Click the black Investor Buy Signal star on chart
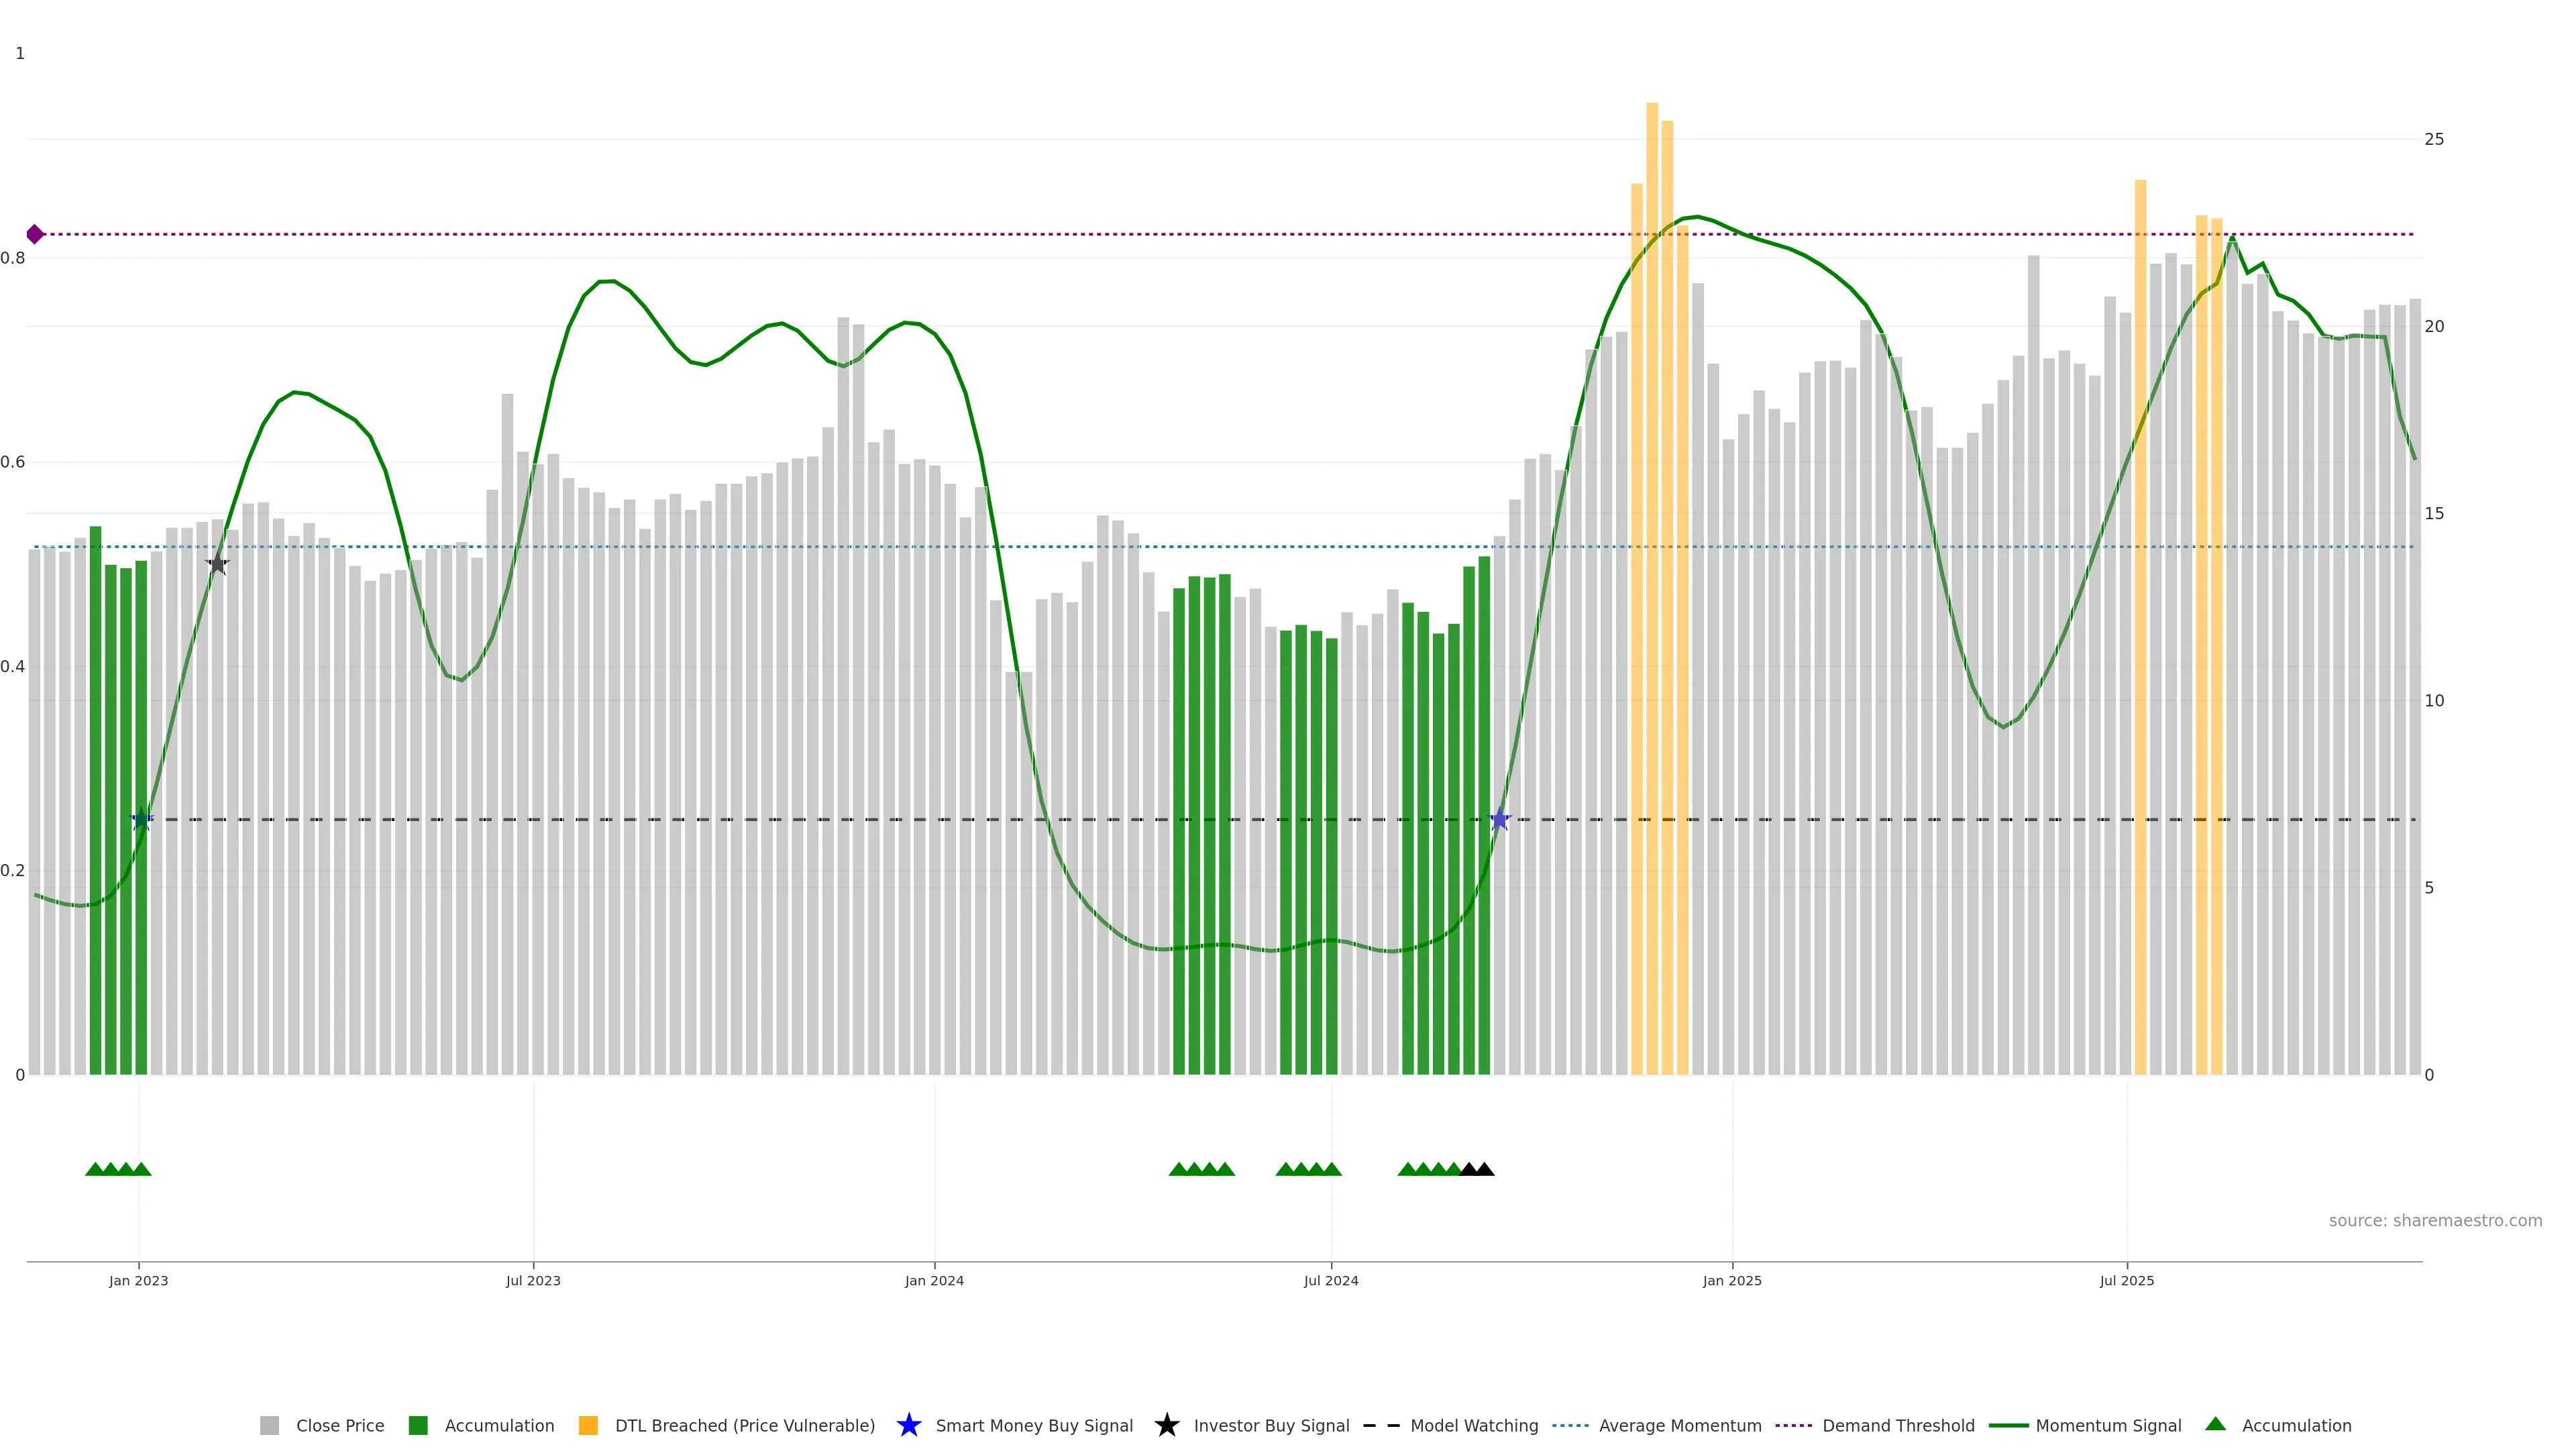The image size is (2576, 1449). (x=218, y=564)
